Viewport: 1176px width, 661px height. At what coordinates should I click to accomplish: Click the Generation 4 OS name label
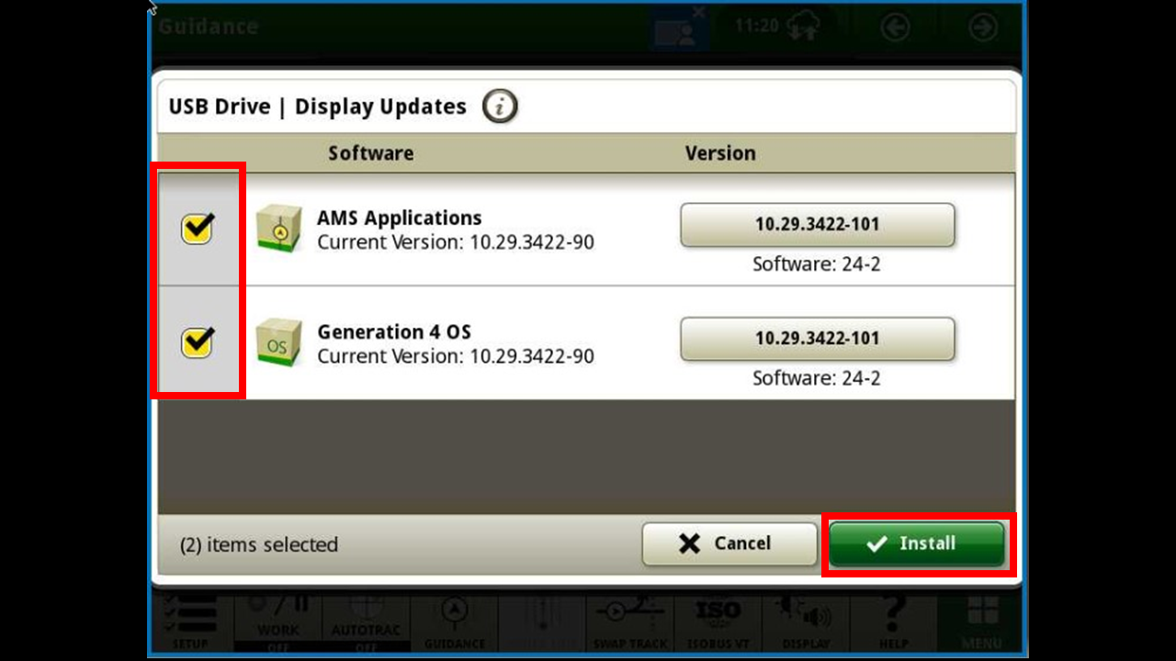coord(394,331)
